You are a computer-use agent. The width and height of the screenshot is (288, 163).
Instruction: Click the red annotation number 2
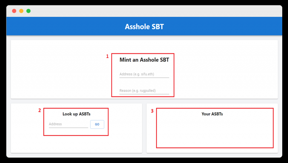click(40, 110)
